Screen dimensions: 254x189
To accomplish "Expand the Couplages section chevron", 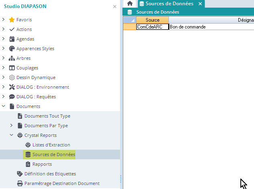I will click(4, 68).
